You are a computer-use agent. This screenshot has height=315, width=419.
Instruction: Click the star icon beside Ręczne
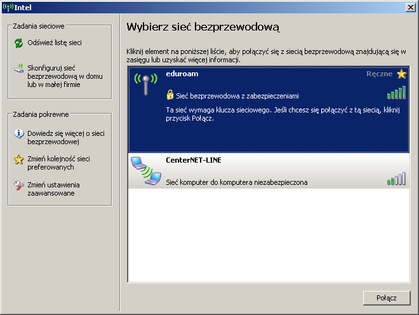click(401, 74)
